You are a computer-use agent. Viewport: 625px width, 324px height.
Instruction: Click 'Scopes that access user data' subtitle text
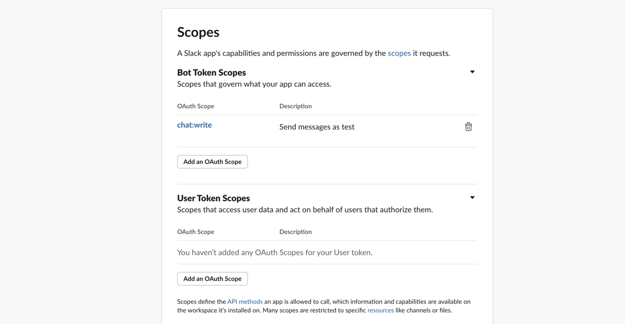[305, 210]
